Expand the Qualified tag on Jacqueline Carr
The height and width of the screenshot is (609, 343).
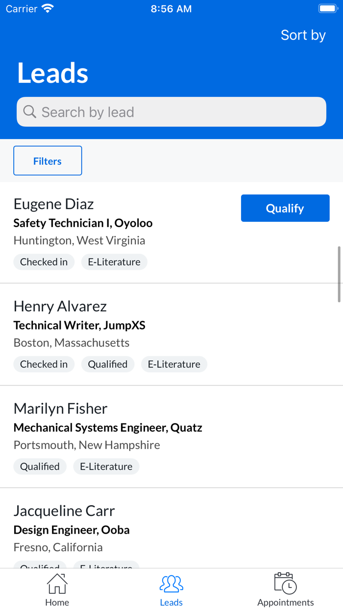pyautogui.click(x=40, y=567)
